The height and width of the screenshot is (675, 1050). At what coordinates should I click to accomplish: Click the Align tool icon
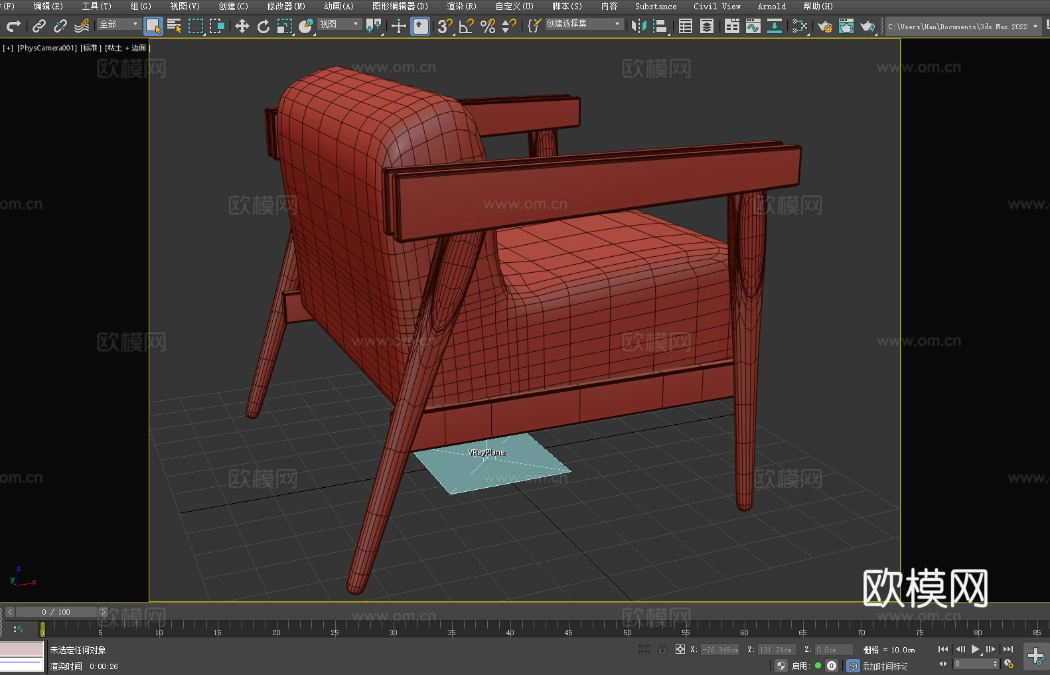660,26
